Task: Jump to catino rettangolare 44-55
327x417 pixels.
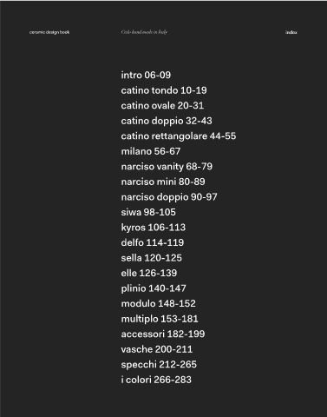Action: (179, 136)
